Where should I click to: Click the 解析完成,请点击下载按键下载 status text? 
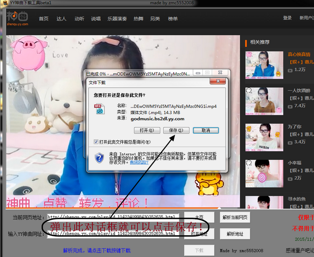click(97, 250)
